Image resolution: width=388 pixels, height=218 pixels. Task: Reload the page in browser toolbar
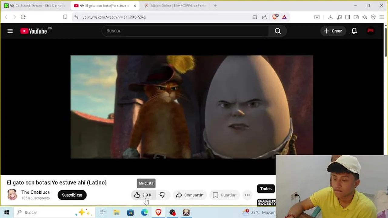tap(23, 17)
